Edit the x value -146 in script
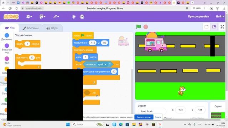This screenshot has width=228, height=128. coord(93,43)
